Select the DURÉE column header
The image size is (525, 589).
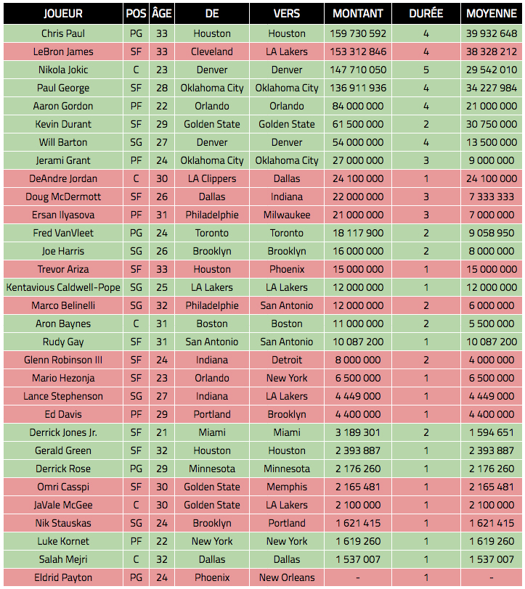coord(426,14)
